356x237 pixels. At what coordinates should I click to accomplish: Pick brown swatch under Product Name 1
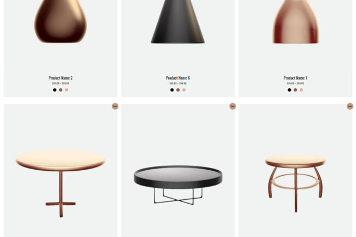tap(295, 90)
